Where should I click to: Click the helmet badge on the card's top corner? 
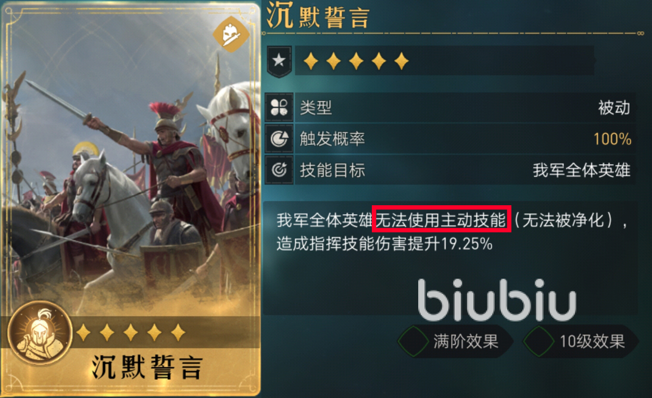click(230, 34)
